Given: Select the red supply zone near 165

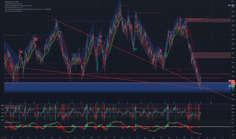Looking at the screenshot, I should click(212, 55).
